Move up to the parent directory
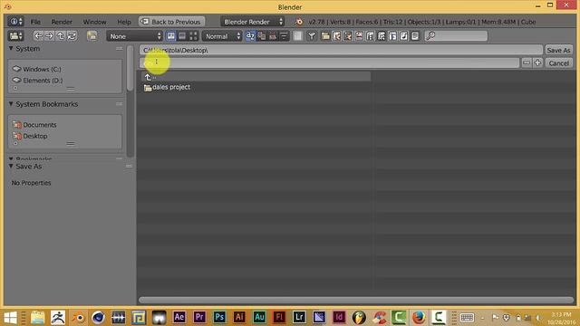Image resolution: width=580 pixels, height=326 pixels. click(61, 36)
